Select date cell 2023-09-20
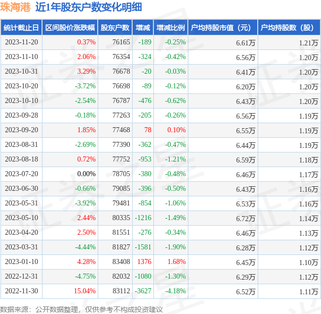The height and width of the screenshot is (314, 321). point(21,130)
